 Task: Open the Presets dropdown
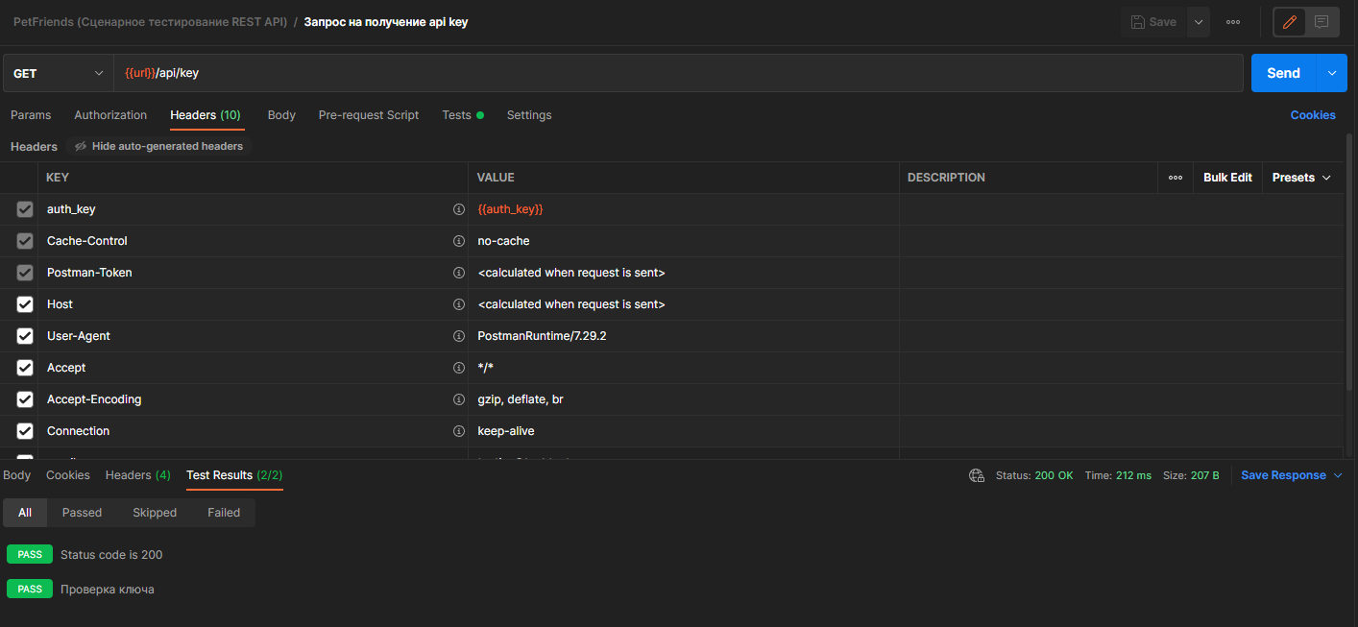coord(1301,178)
